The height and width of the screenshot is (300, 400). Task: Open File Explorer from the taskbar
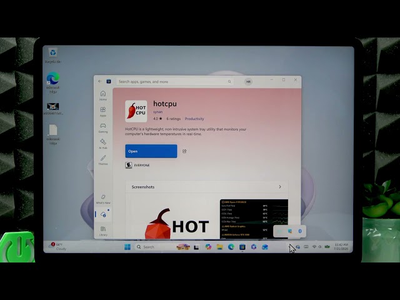[219, 247]
